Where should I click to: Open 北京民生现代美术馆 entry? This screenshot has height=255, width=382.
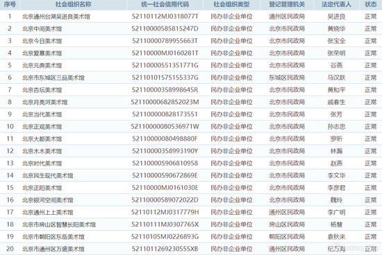pos(48,175)
